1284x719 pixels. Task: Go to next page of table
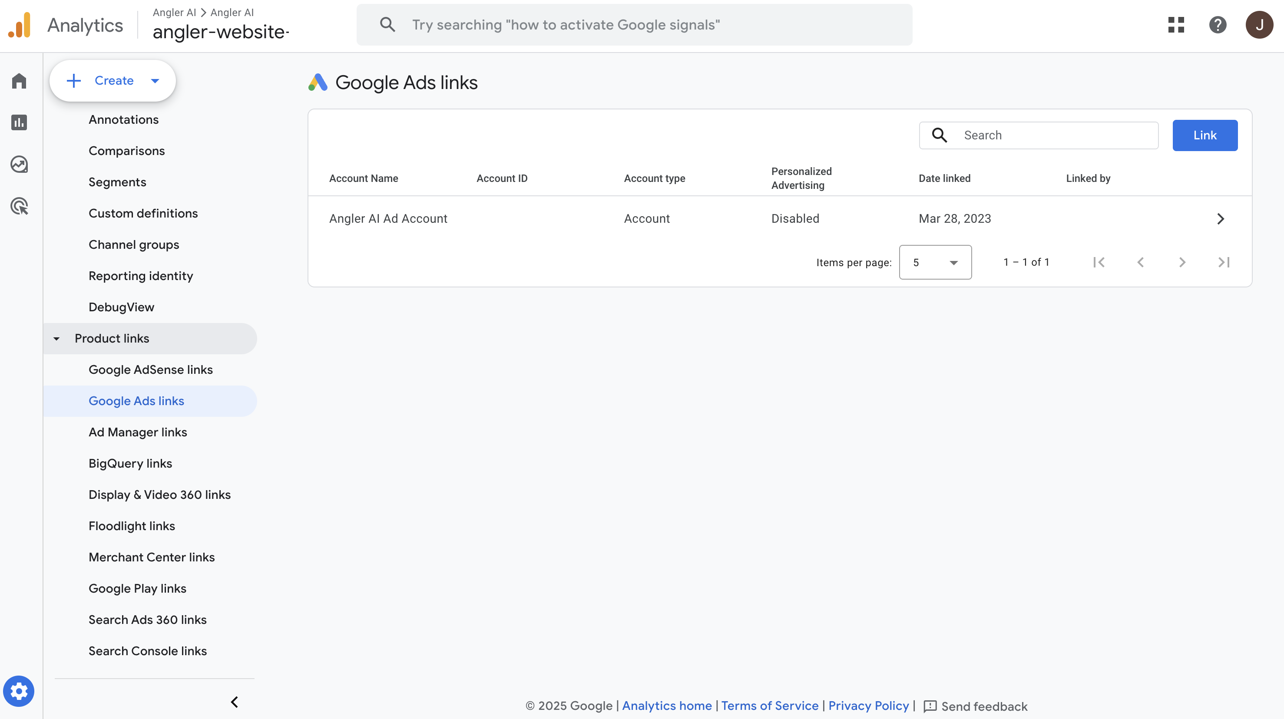1182,262
